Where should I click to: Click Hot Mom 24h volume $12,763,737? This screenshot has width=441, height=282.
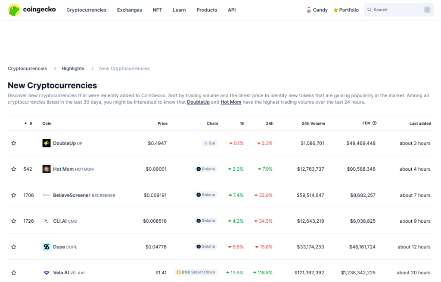coord(311,169)
